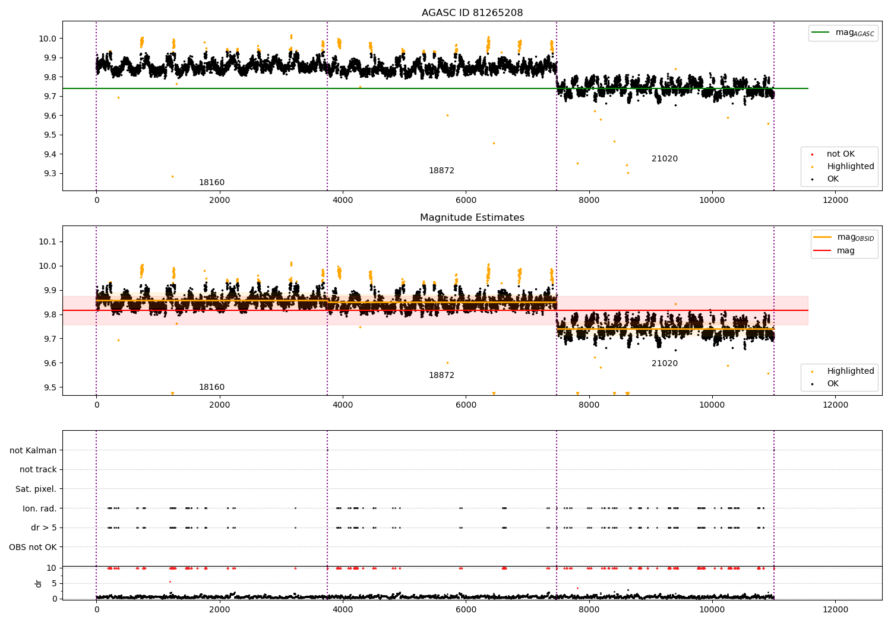Viewport: 891px width, 623px height.
Task: Click the 6000 tick under the Magnitude Estimates plot
Action: coord(466,405)
